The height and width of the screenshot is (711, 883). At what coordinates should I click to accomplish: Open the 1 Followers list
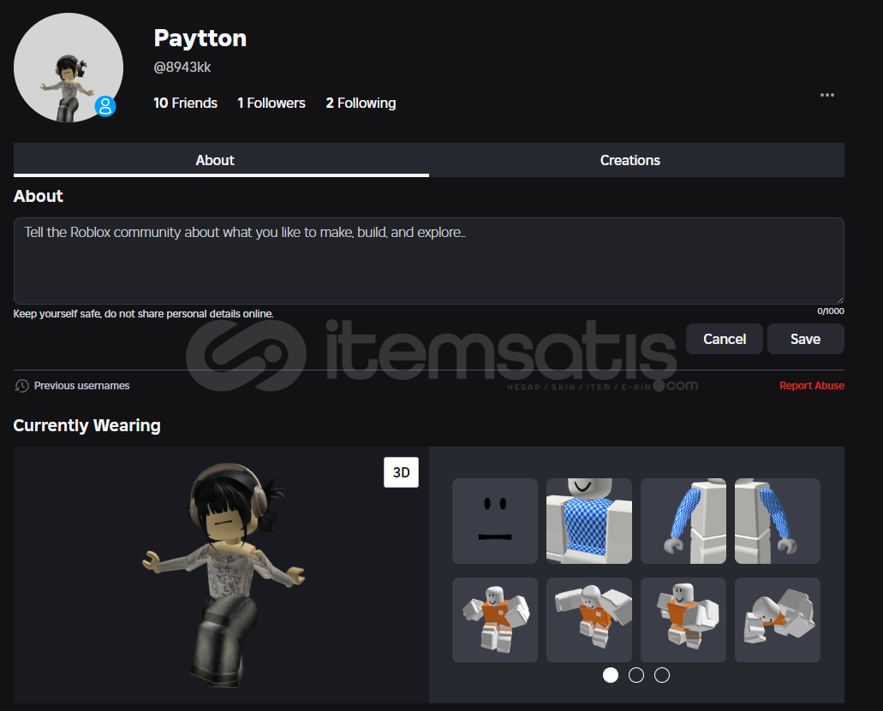tap(271, 103)
